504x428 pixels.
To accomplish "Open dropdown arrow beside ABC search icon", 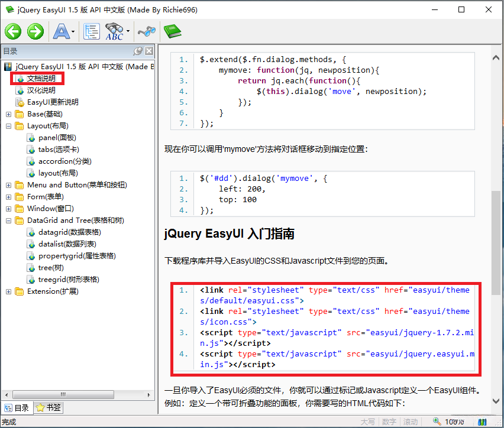I will click(128, 31).
